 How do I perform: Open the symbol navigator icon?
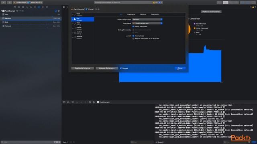(x=23, y=7)
